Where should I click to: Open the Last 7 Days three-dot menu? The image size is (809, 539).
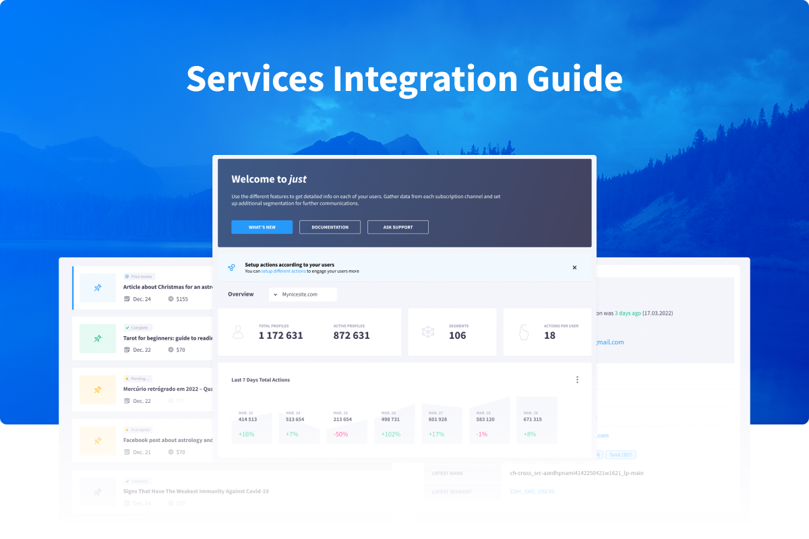577,379
